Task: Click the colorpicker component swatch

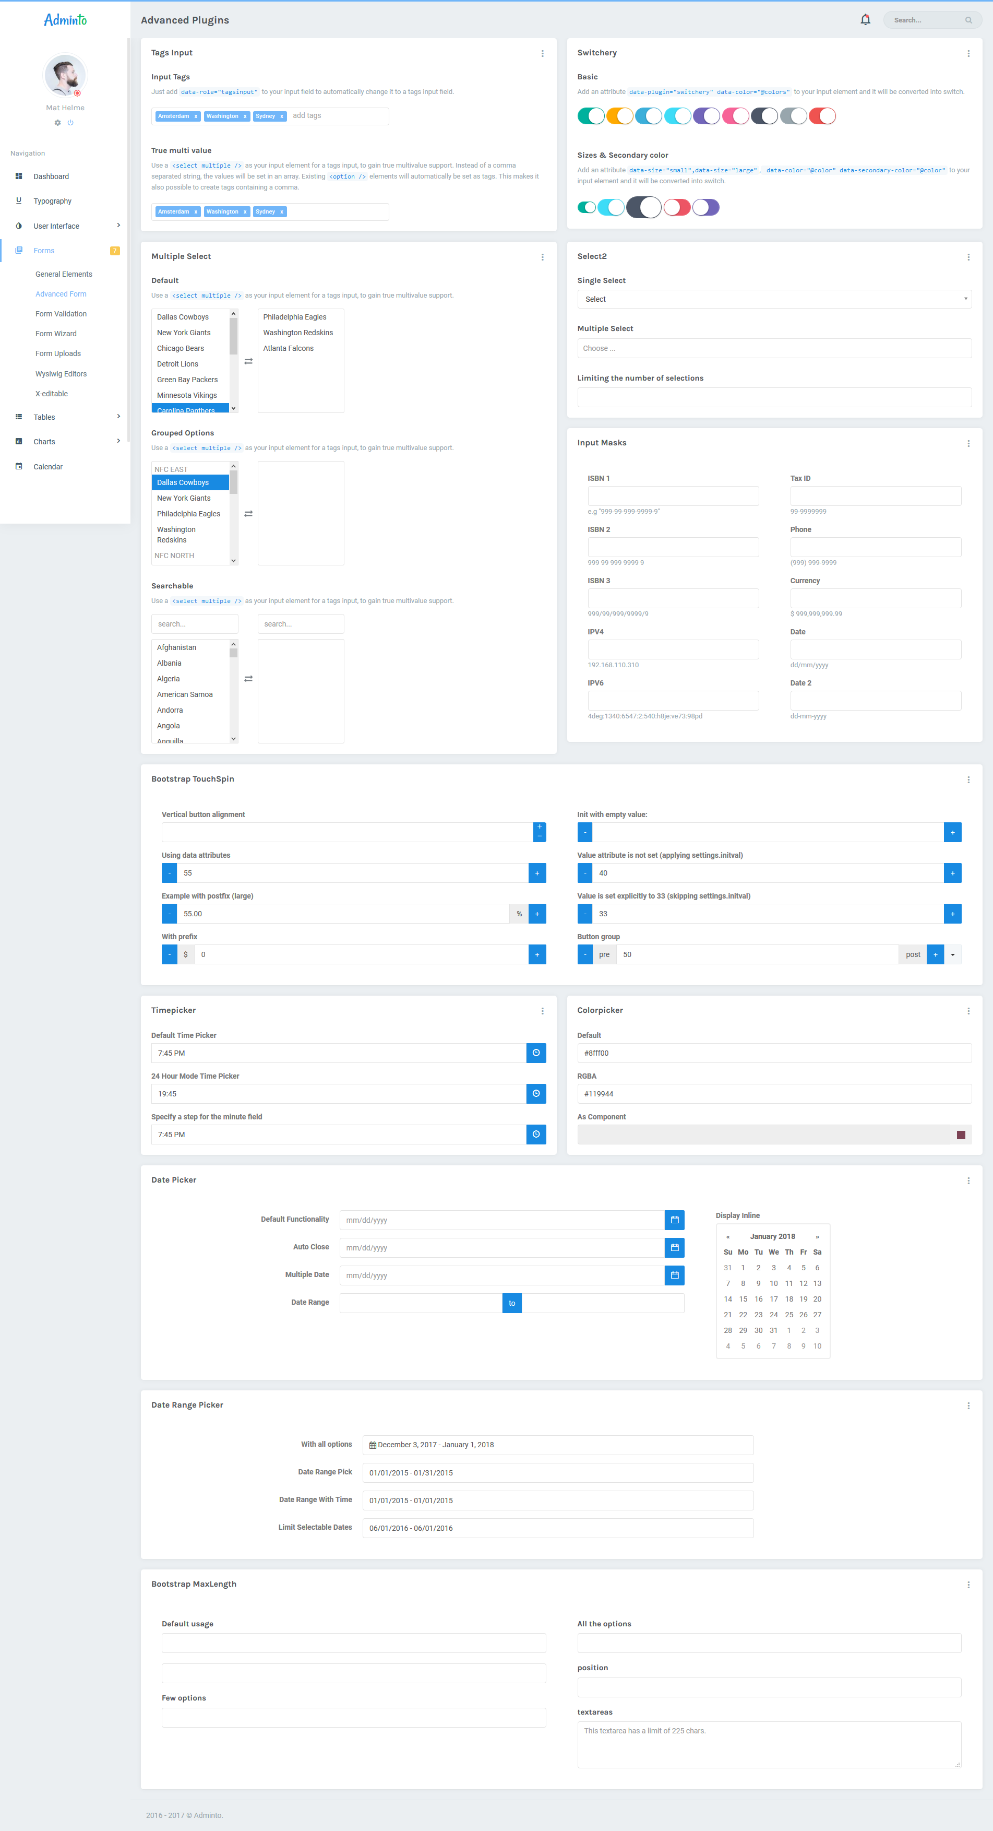Action: [960, 1135]
